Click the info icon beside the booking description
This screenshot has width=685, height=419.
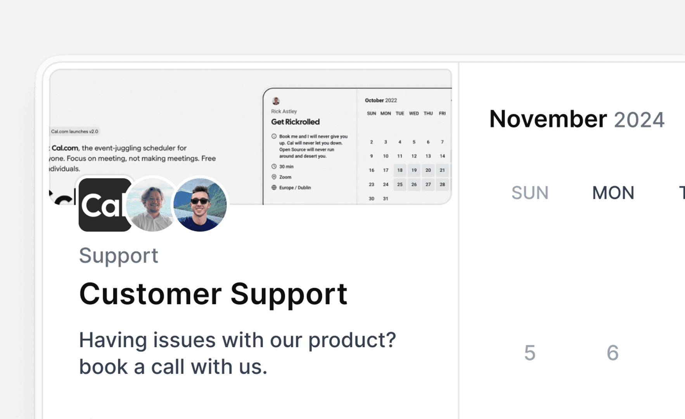[x=274, y=136]
